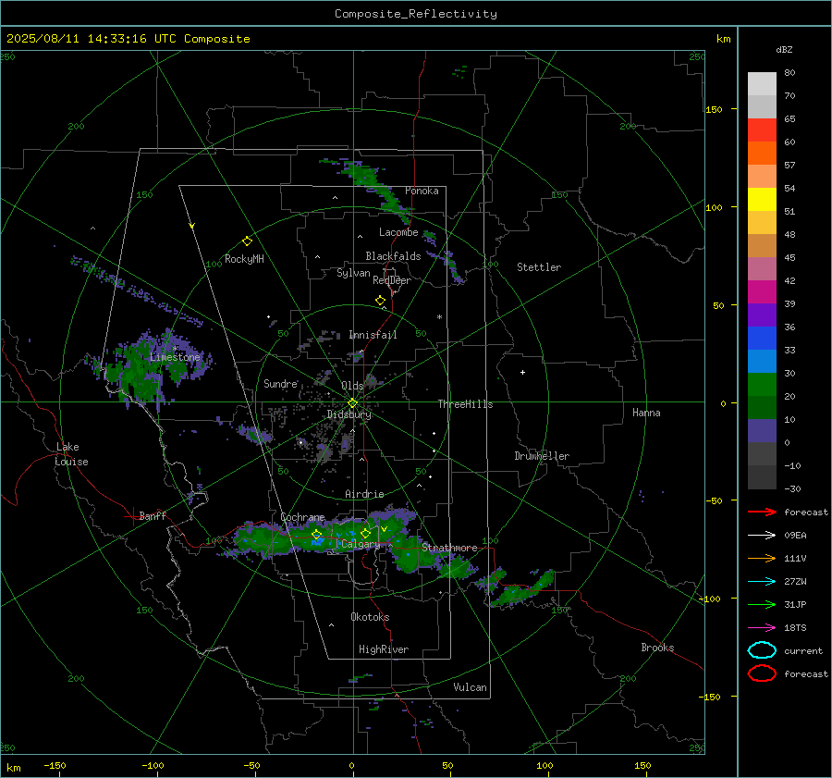Click the white 09EA arrow in the legend
Viewport: 832px width, 778px height.
(762, 536)
